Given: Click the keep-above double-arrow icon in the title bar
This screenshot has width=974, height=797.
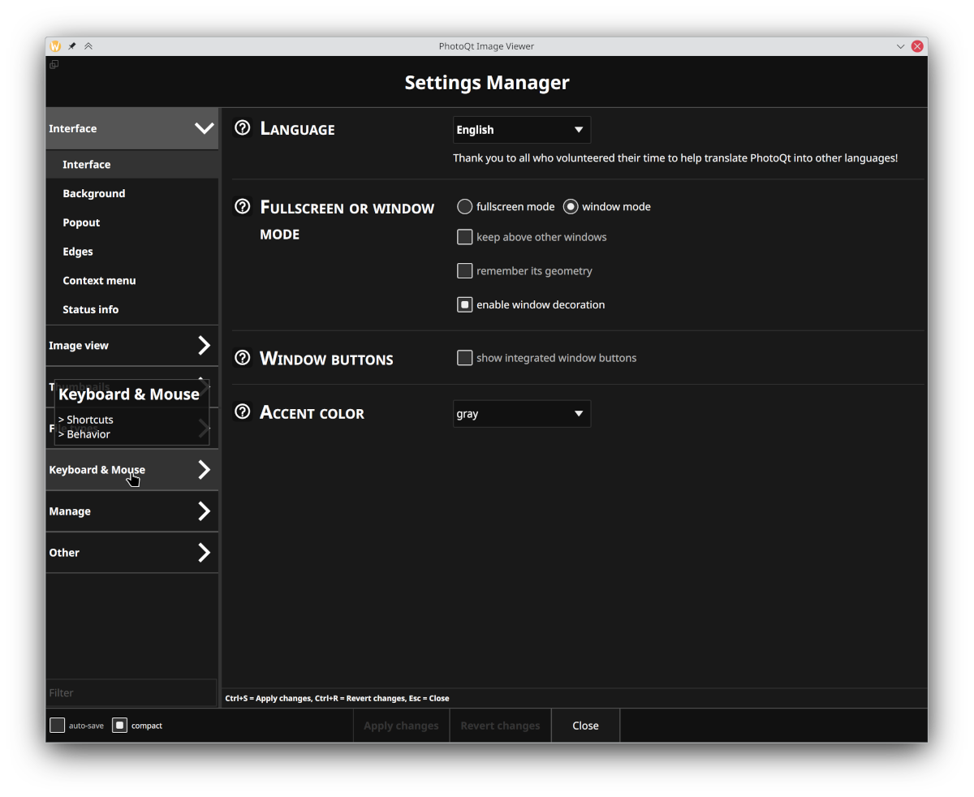Looking at the screenshot, I should 88,46.
